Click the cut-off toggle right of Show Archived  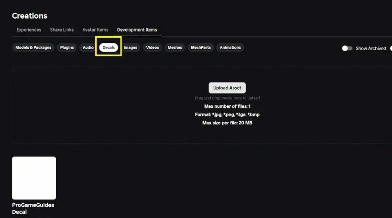point(391,48)
